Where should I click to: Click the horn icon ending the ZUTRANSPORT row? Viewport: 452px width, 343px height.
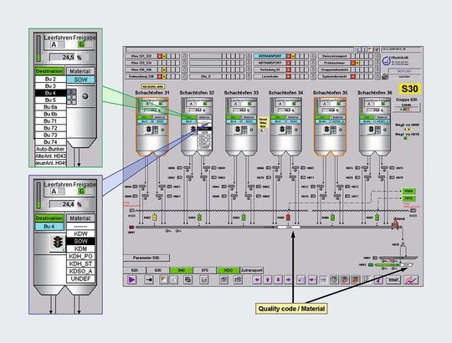[x=313, y=56]
